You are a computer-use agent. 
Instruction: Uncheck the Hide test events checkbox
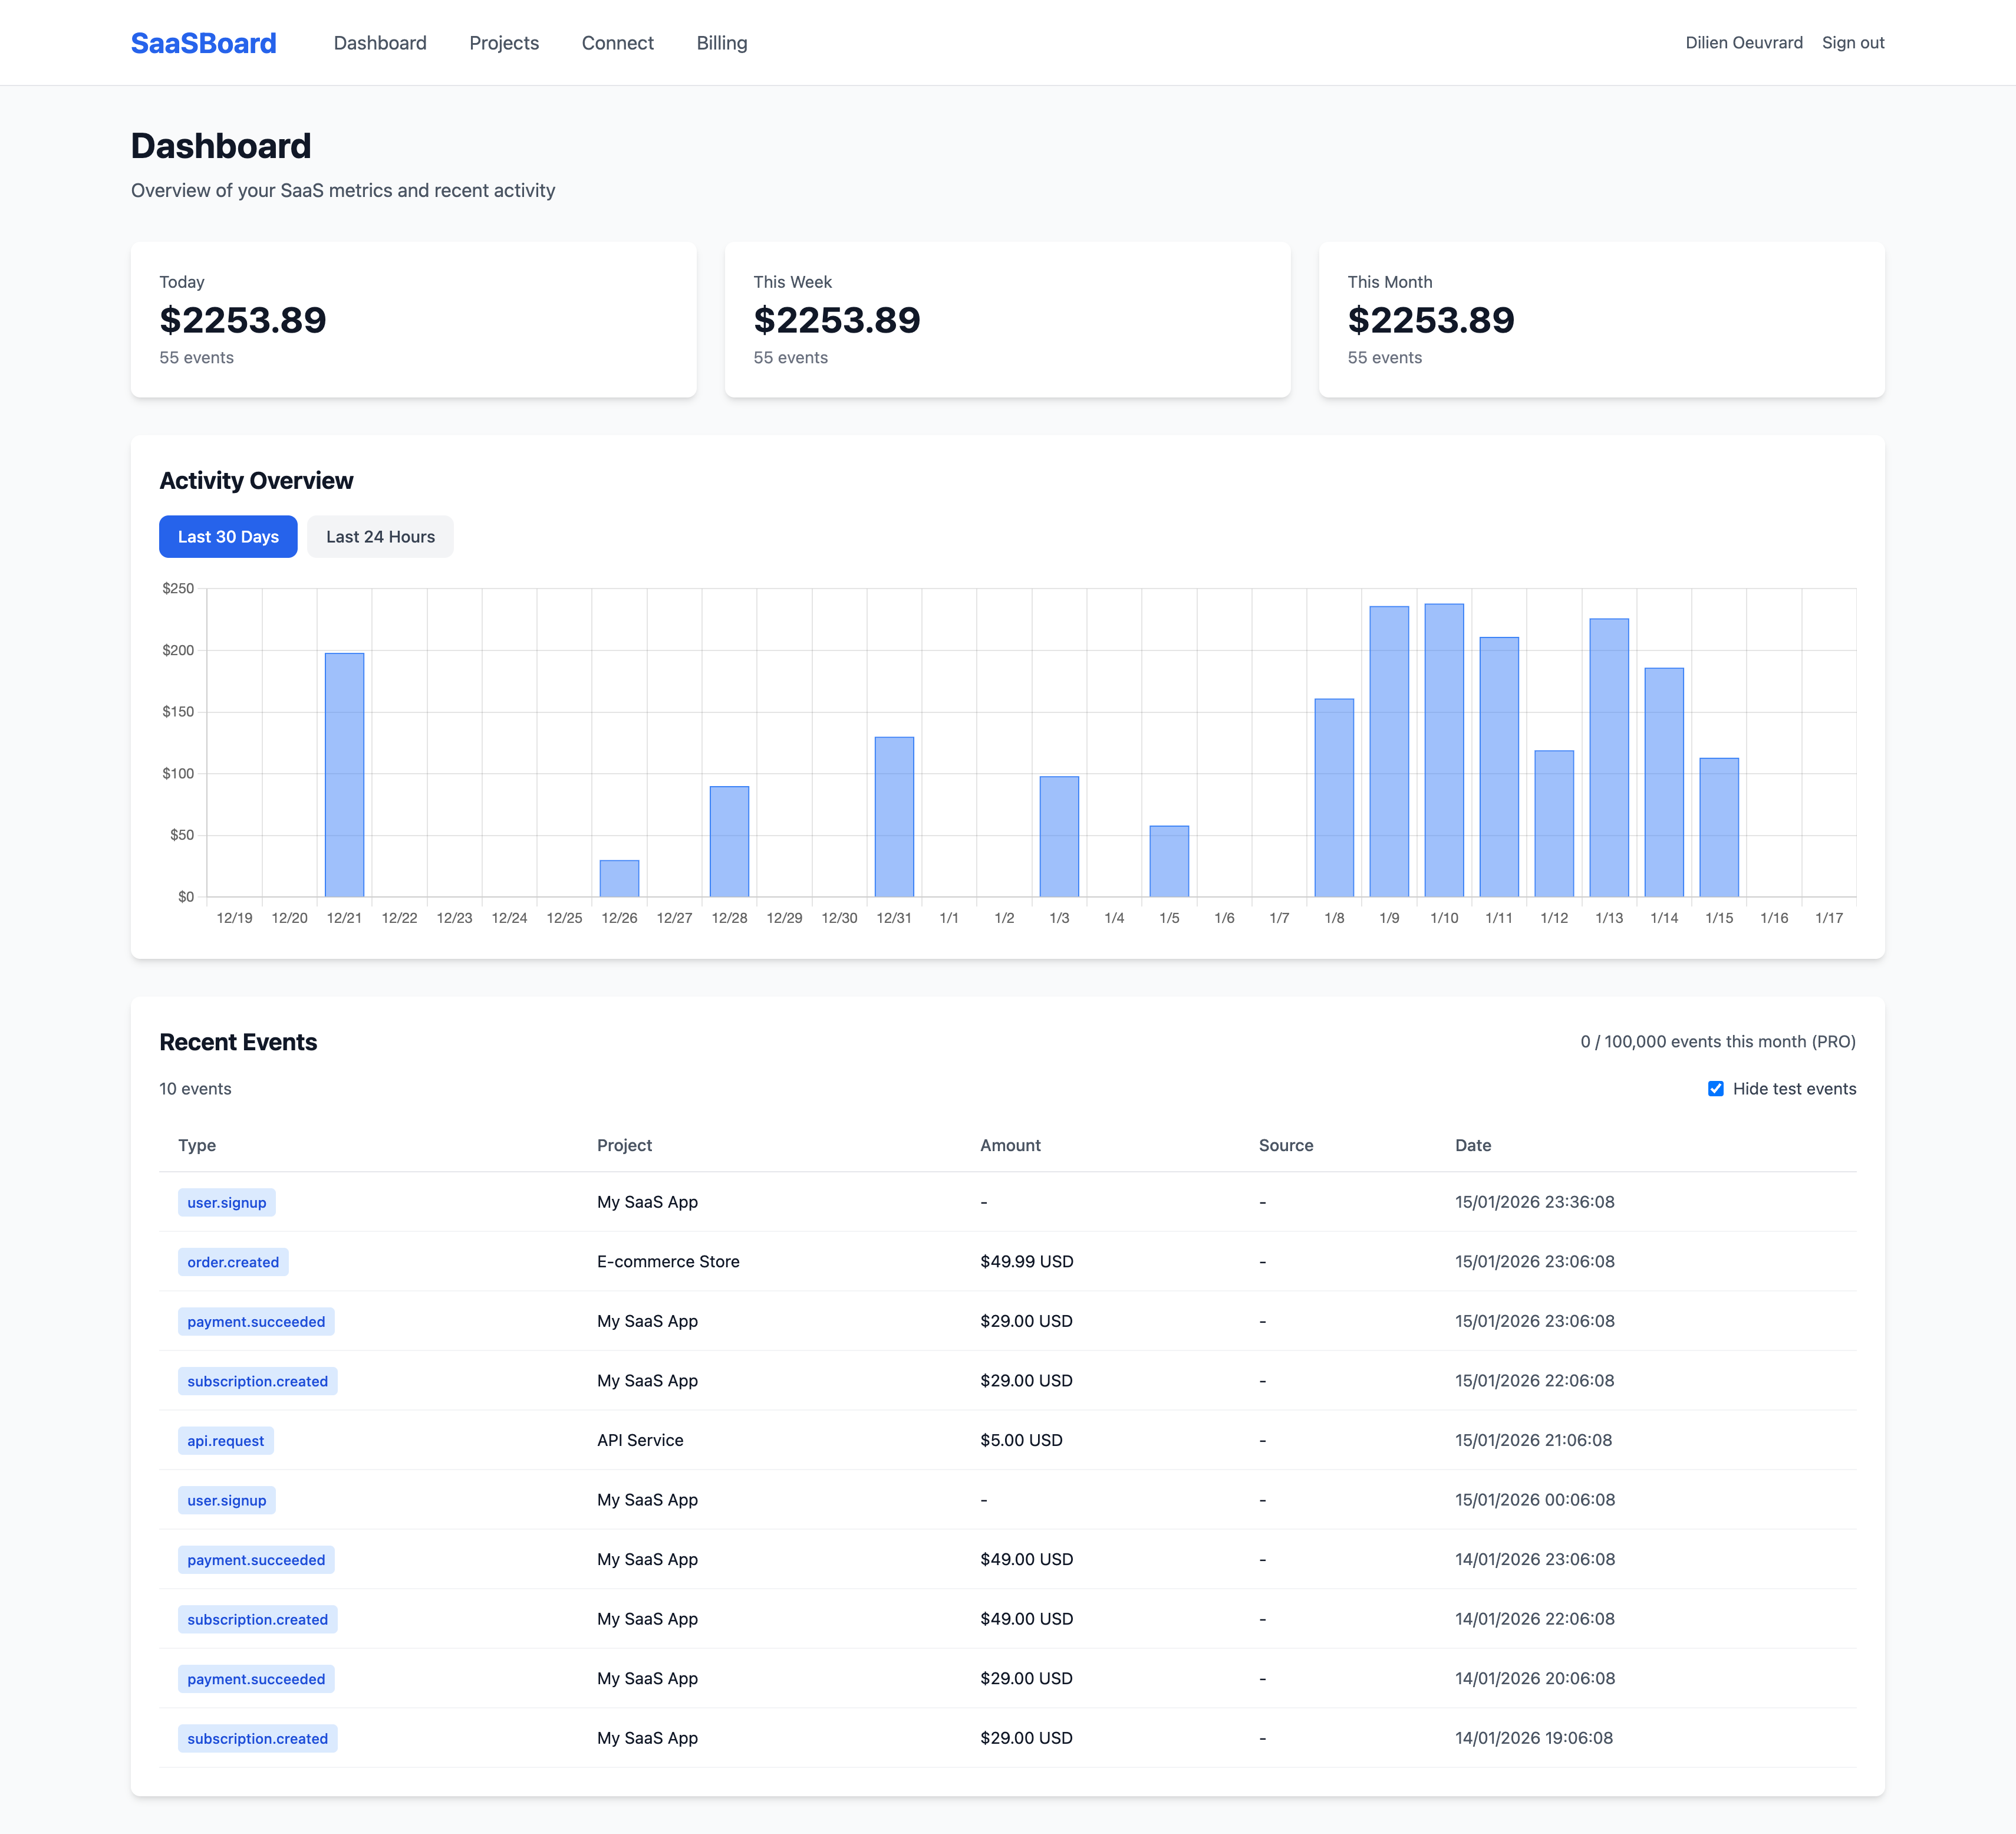pyautogui.click(x=1715, y=1089)
